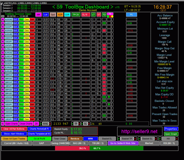The height and width of the screenshot is (160, 184).
Task: Click the tilde icon for the GBPUSD row
Action: click(x=3, y=93)
